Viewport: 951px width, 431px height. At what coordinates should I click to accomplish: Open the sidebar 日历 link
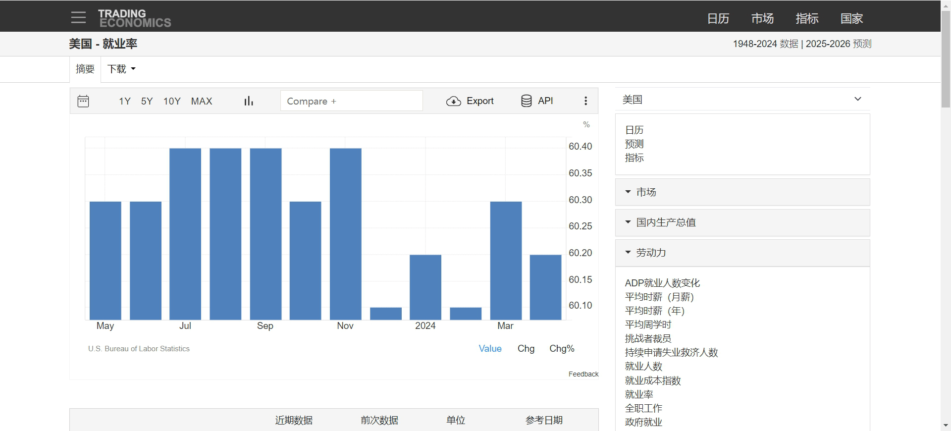pos(634,130)
